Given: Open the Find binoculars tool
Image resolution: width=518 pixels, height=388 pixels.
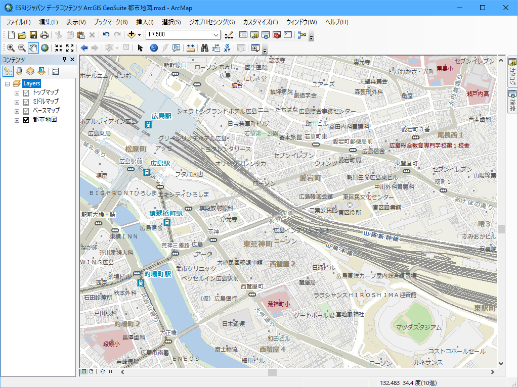Looking at the screenshot, I should [x=205, y=48].
